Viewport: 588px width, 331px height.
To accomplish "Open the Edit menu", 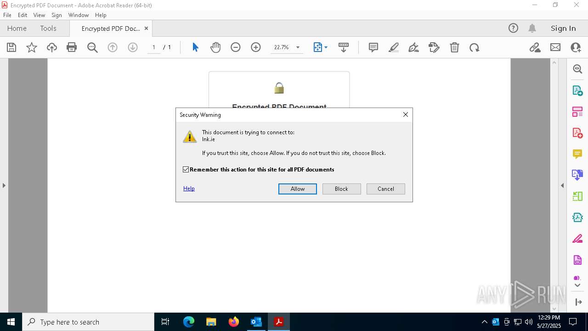I will pos(23,15).
